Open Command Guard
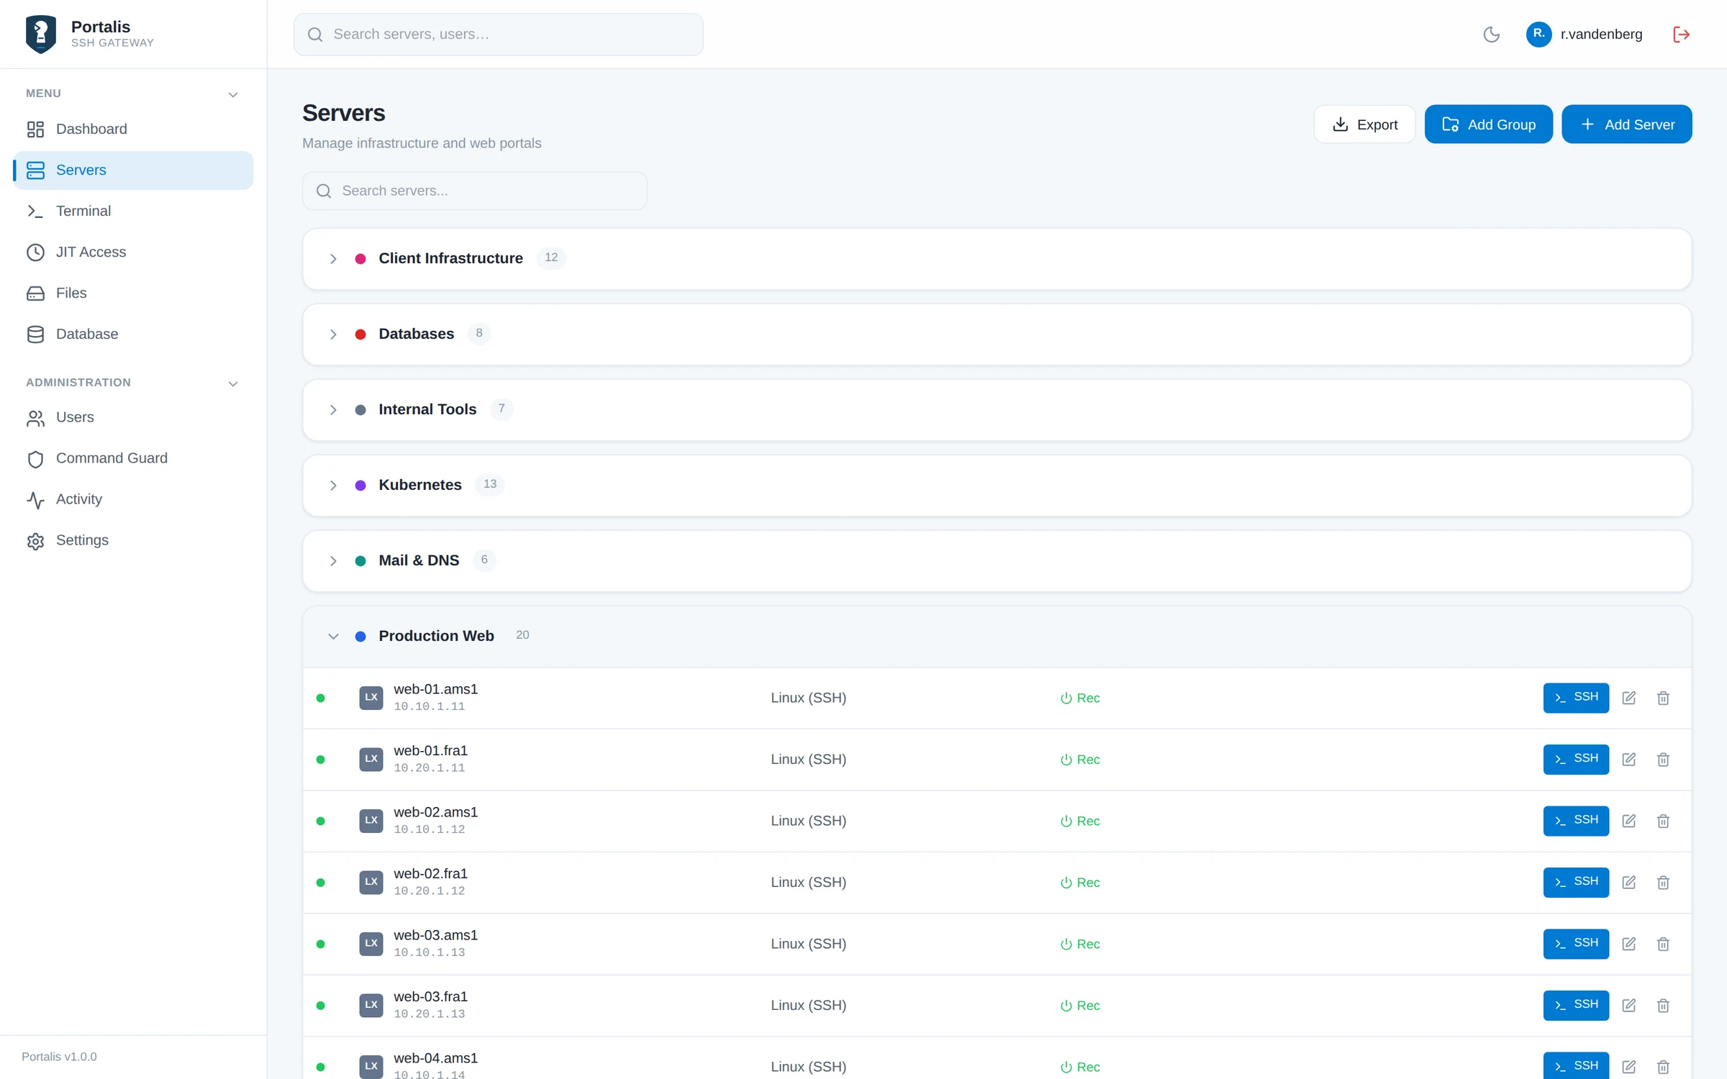The width and height of the screenshot is (1727, 1079). [x=133, y=459]
